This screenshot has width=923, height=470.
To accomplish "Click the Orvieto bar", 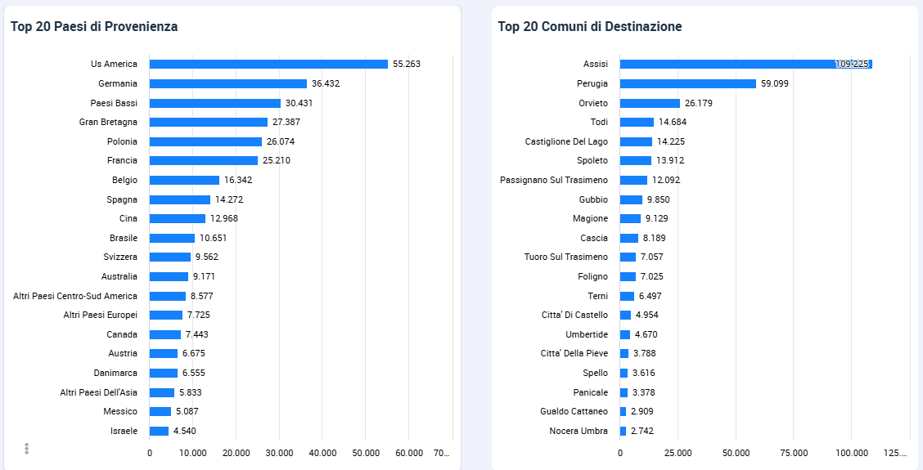I will point(650,103).
